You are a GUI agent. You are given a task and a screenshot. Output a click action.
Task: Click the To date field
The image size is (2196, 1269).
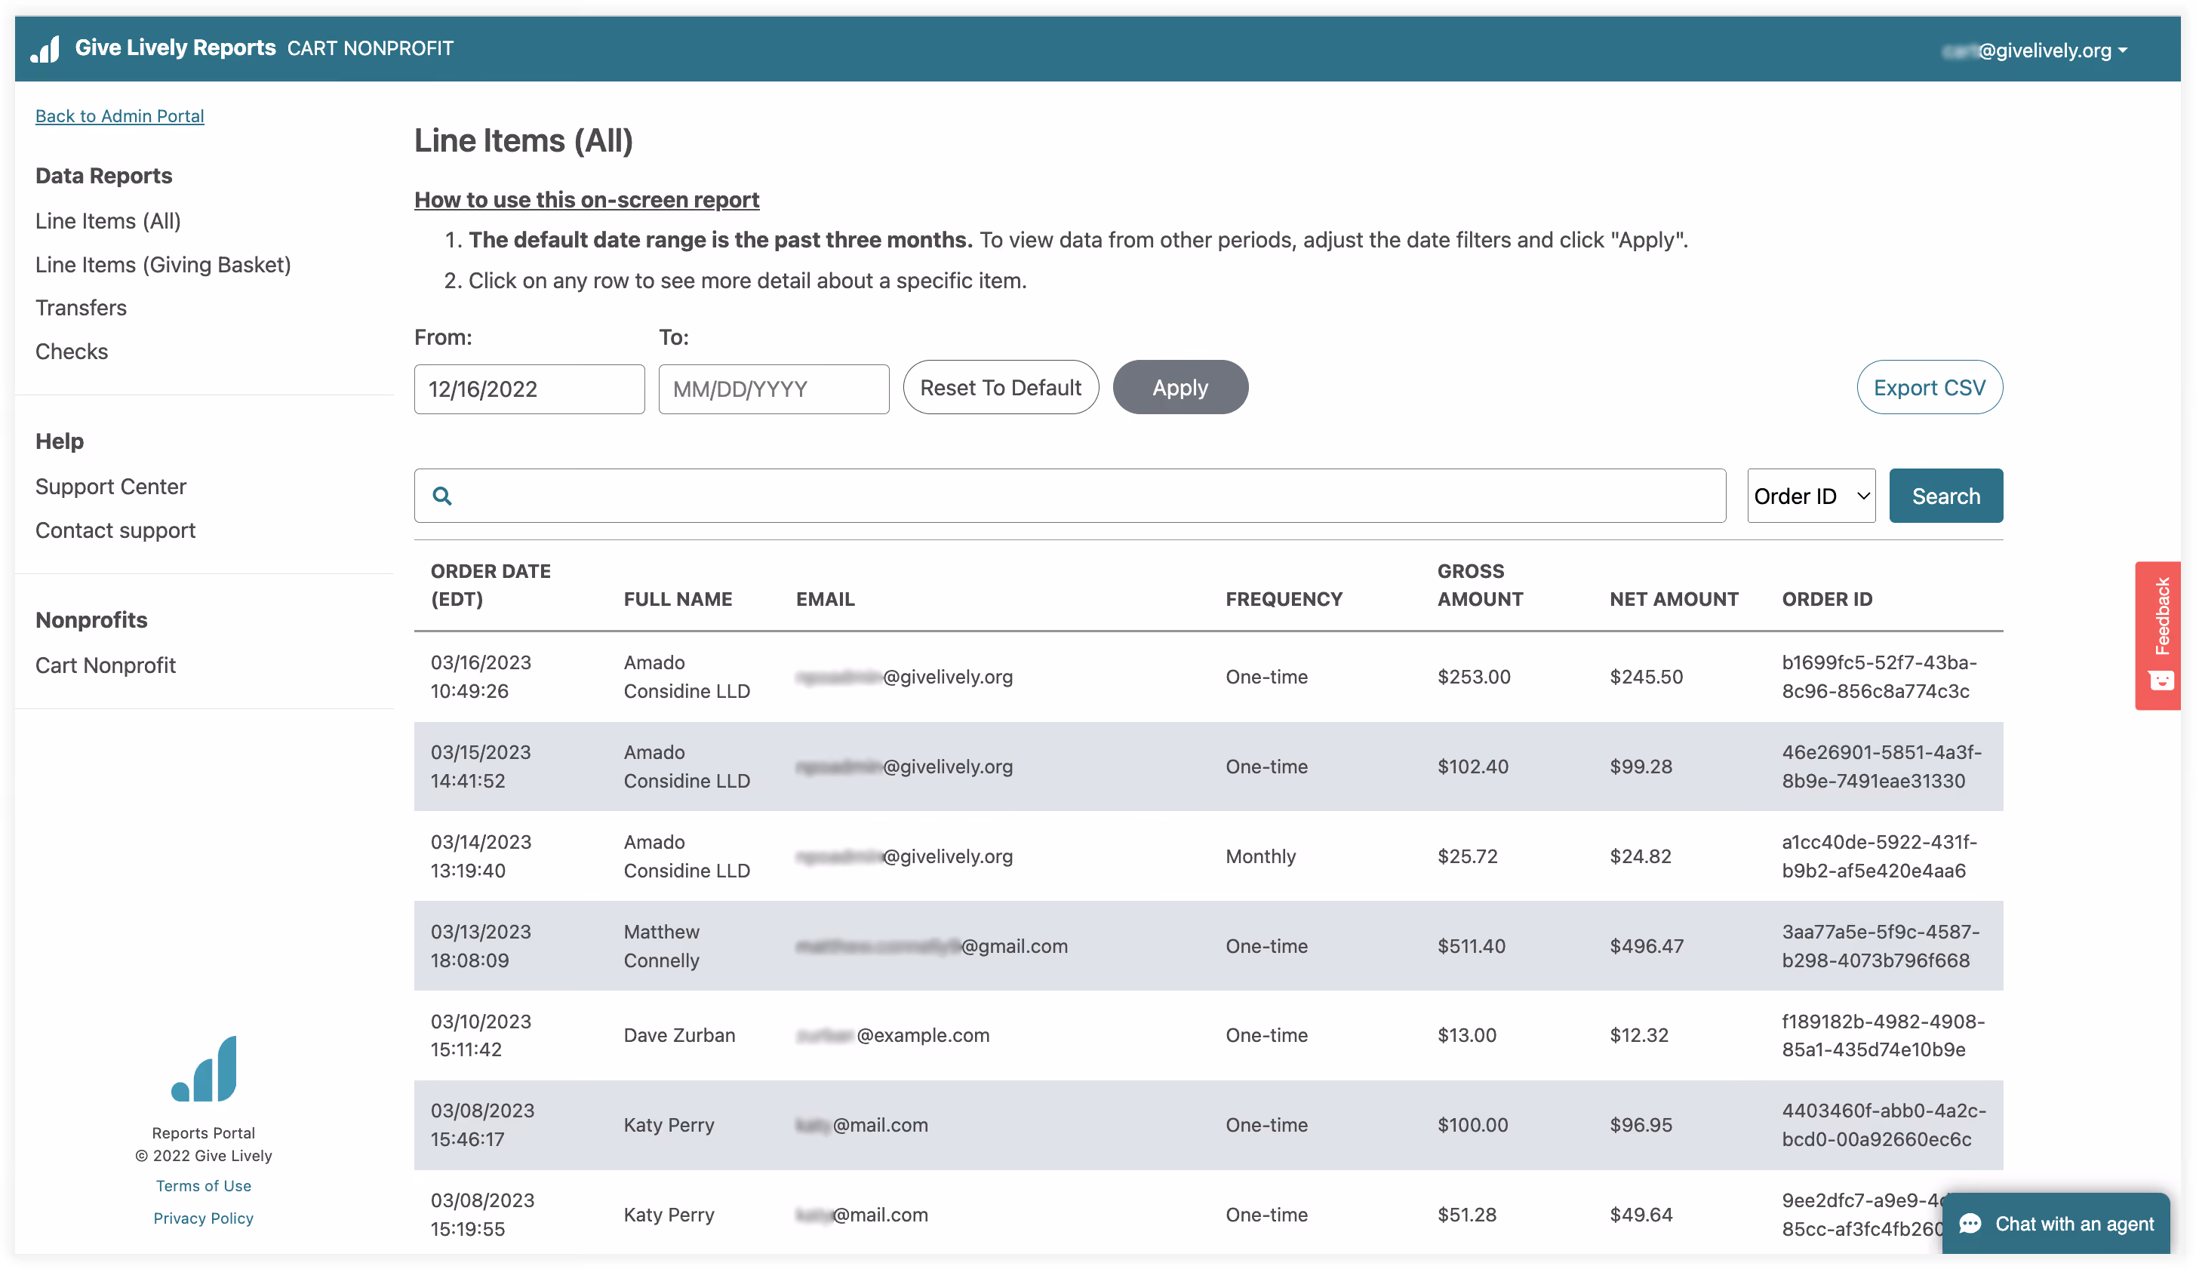[773, 389]
